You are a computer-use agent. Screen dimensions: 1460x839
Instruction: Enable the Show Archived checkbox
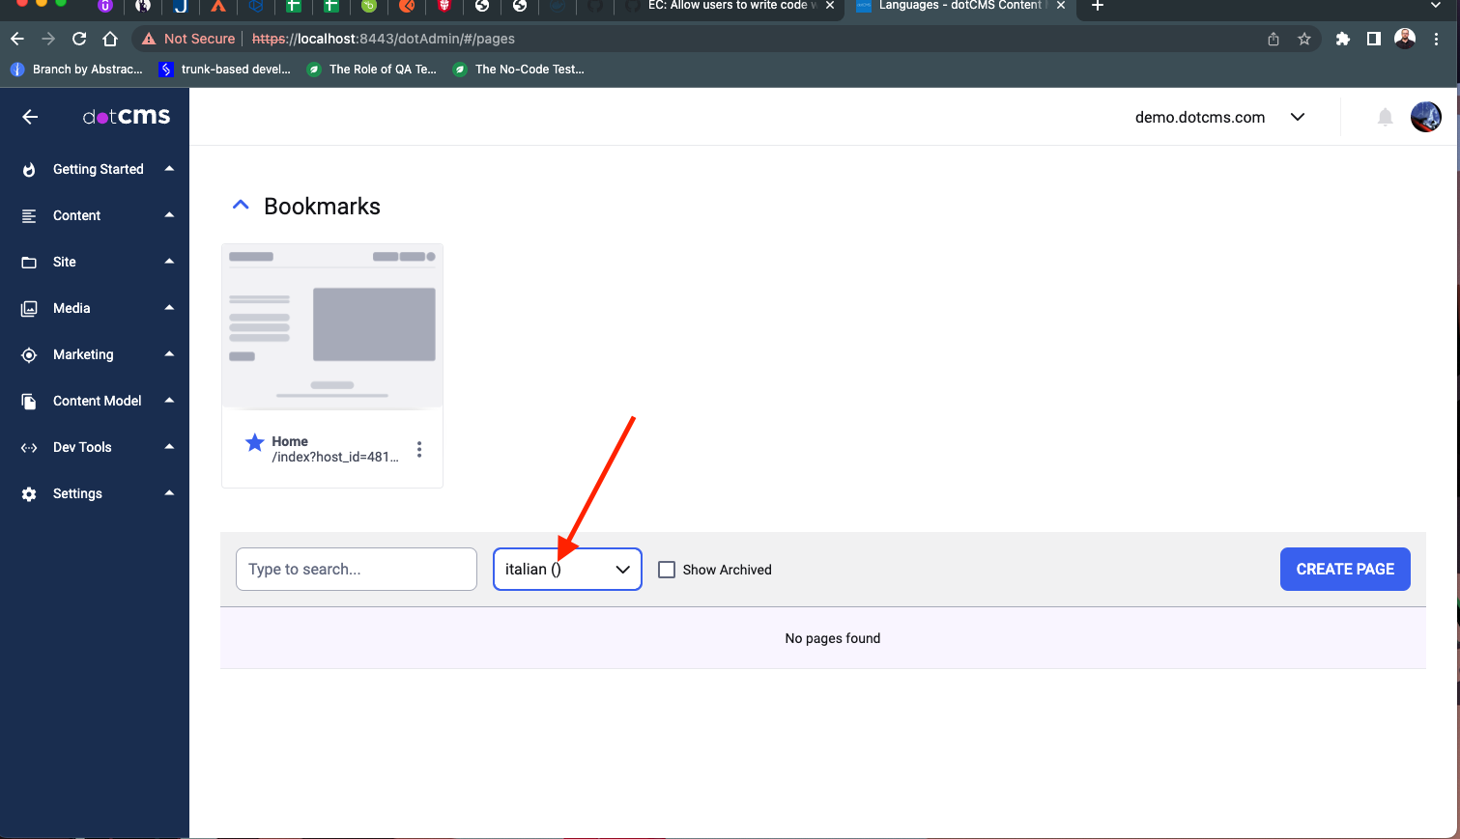pos(667,570)
